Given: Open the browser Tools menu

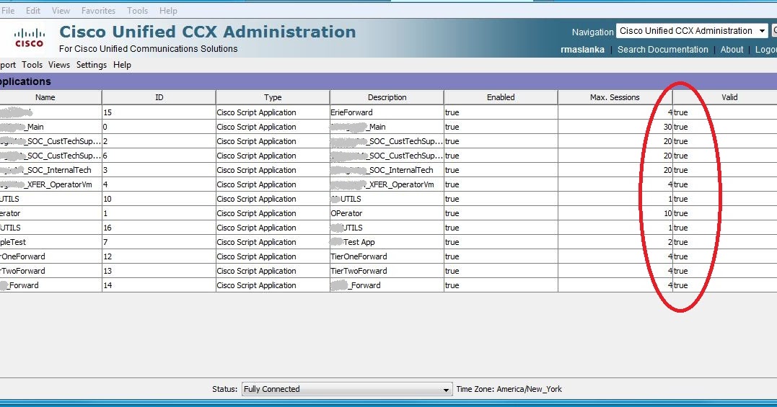Looking at the screenshot, I should pyautogui.click(x=137, y=10).
